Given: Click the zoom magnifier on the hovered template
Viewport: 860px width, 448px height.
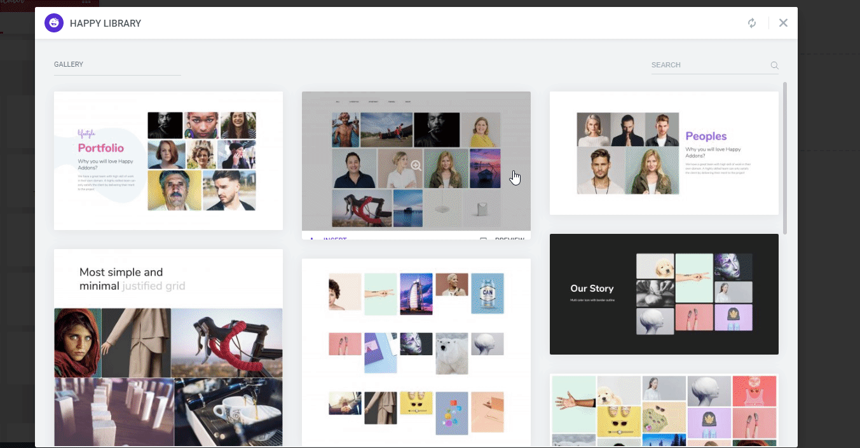Looking at the screenshot, I should point(416,165).
